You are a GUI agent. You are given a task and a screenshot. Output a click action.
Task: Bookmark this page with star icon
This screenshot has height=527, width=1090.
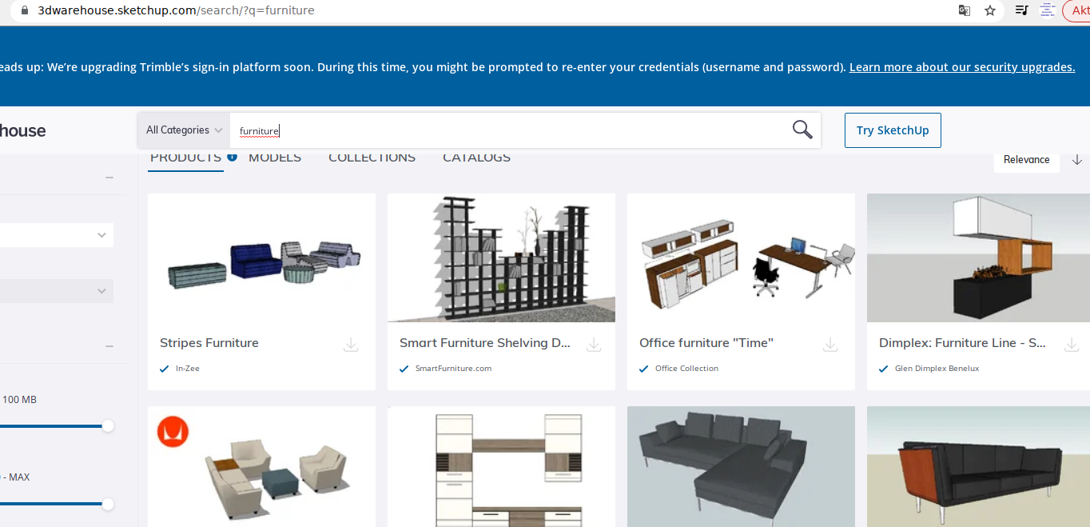(990, 10)
